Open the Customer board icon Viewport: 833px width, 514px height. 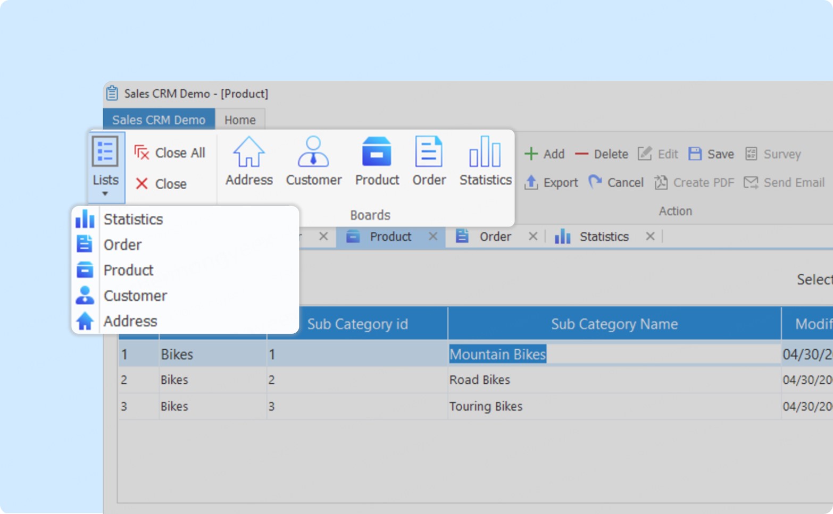coord(314,162)
